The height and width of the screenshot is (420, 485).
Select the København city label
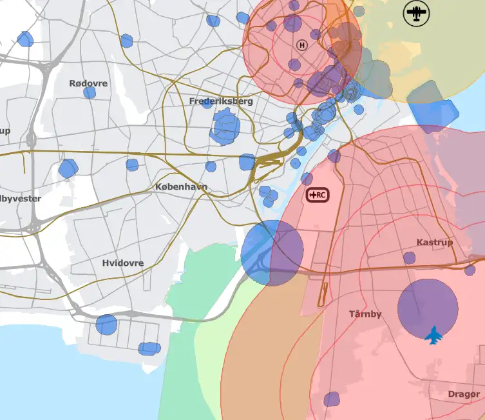pyautogui.click(x=181, y=186)
